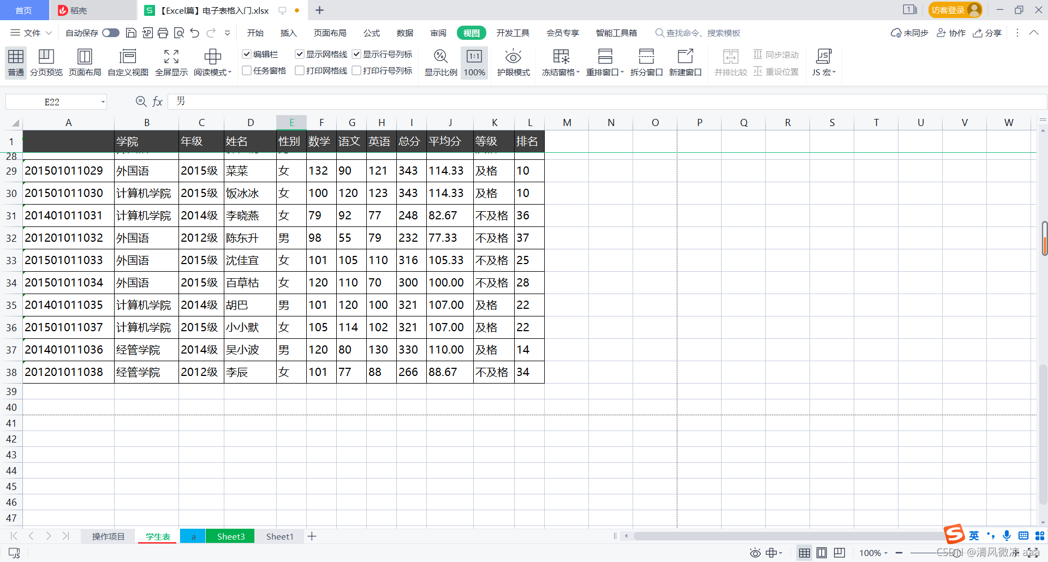1048x562 pixels.
Task: Uncheck 显示网格线 show gridlines
Action: pos(300,54)
